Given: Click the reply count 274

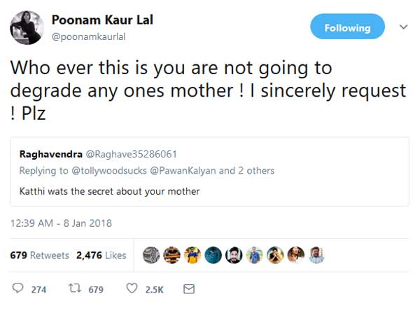Looking at the screenshot, I should click(38, 289).
